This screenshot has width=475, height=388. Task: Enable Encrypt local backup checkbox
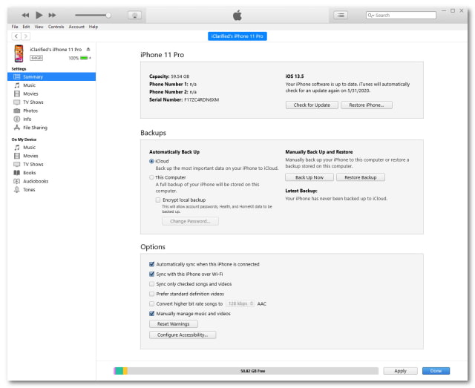coord(158,200)
